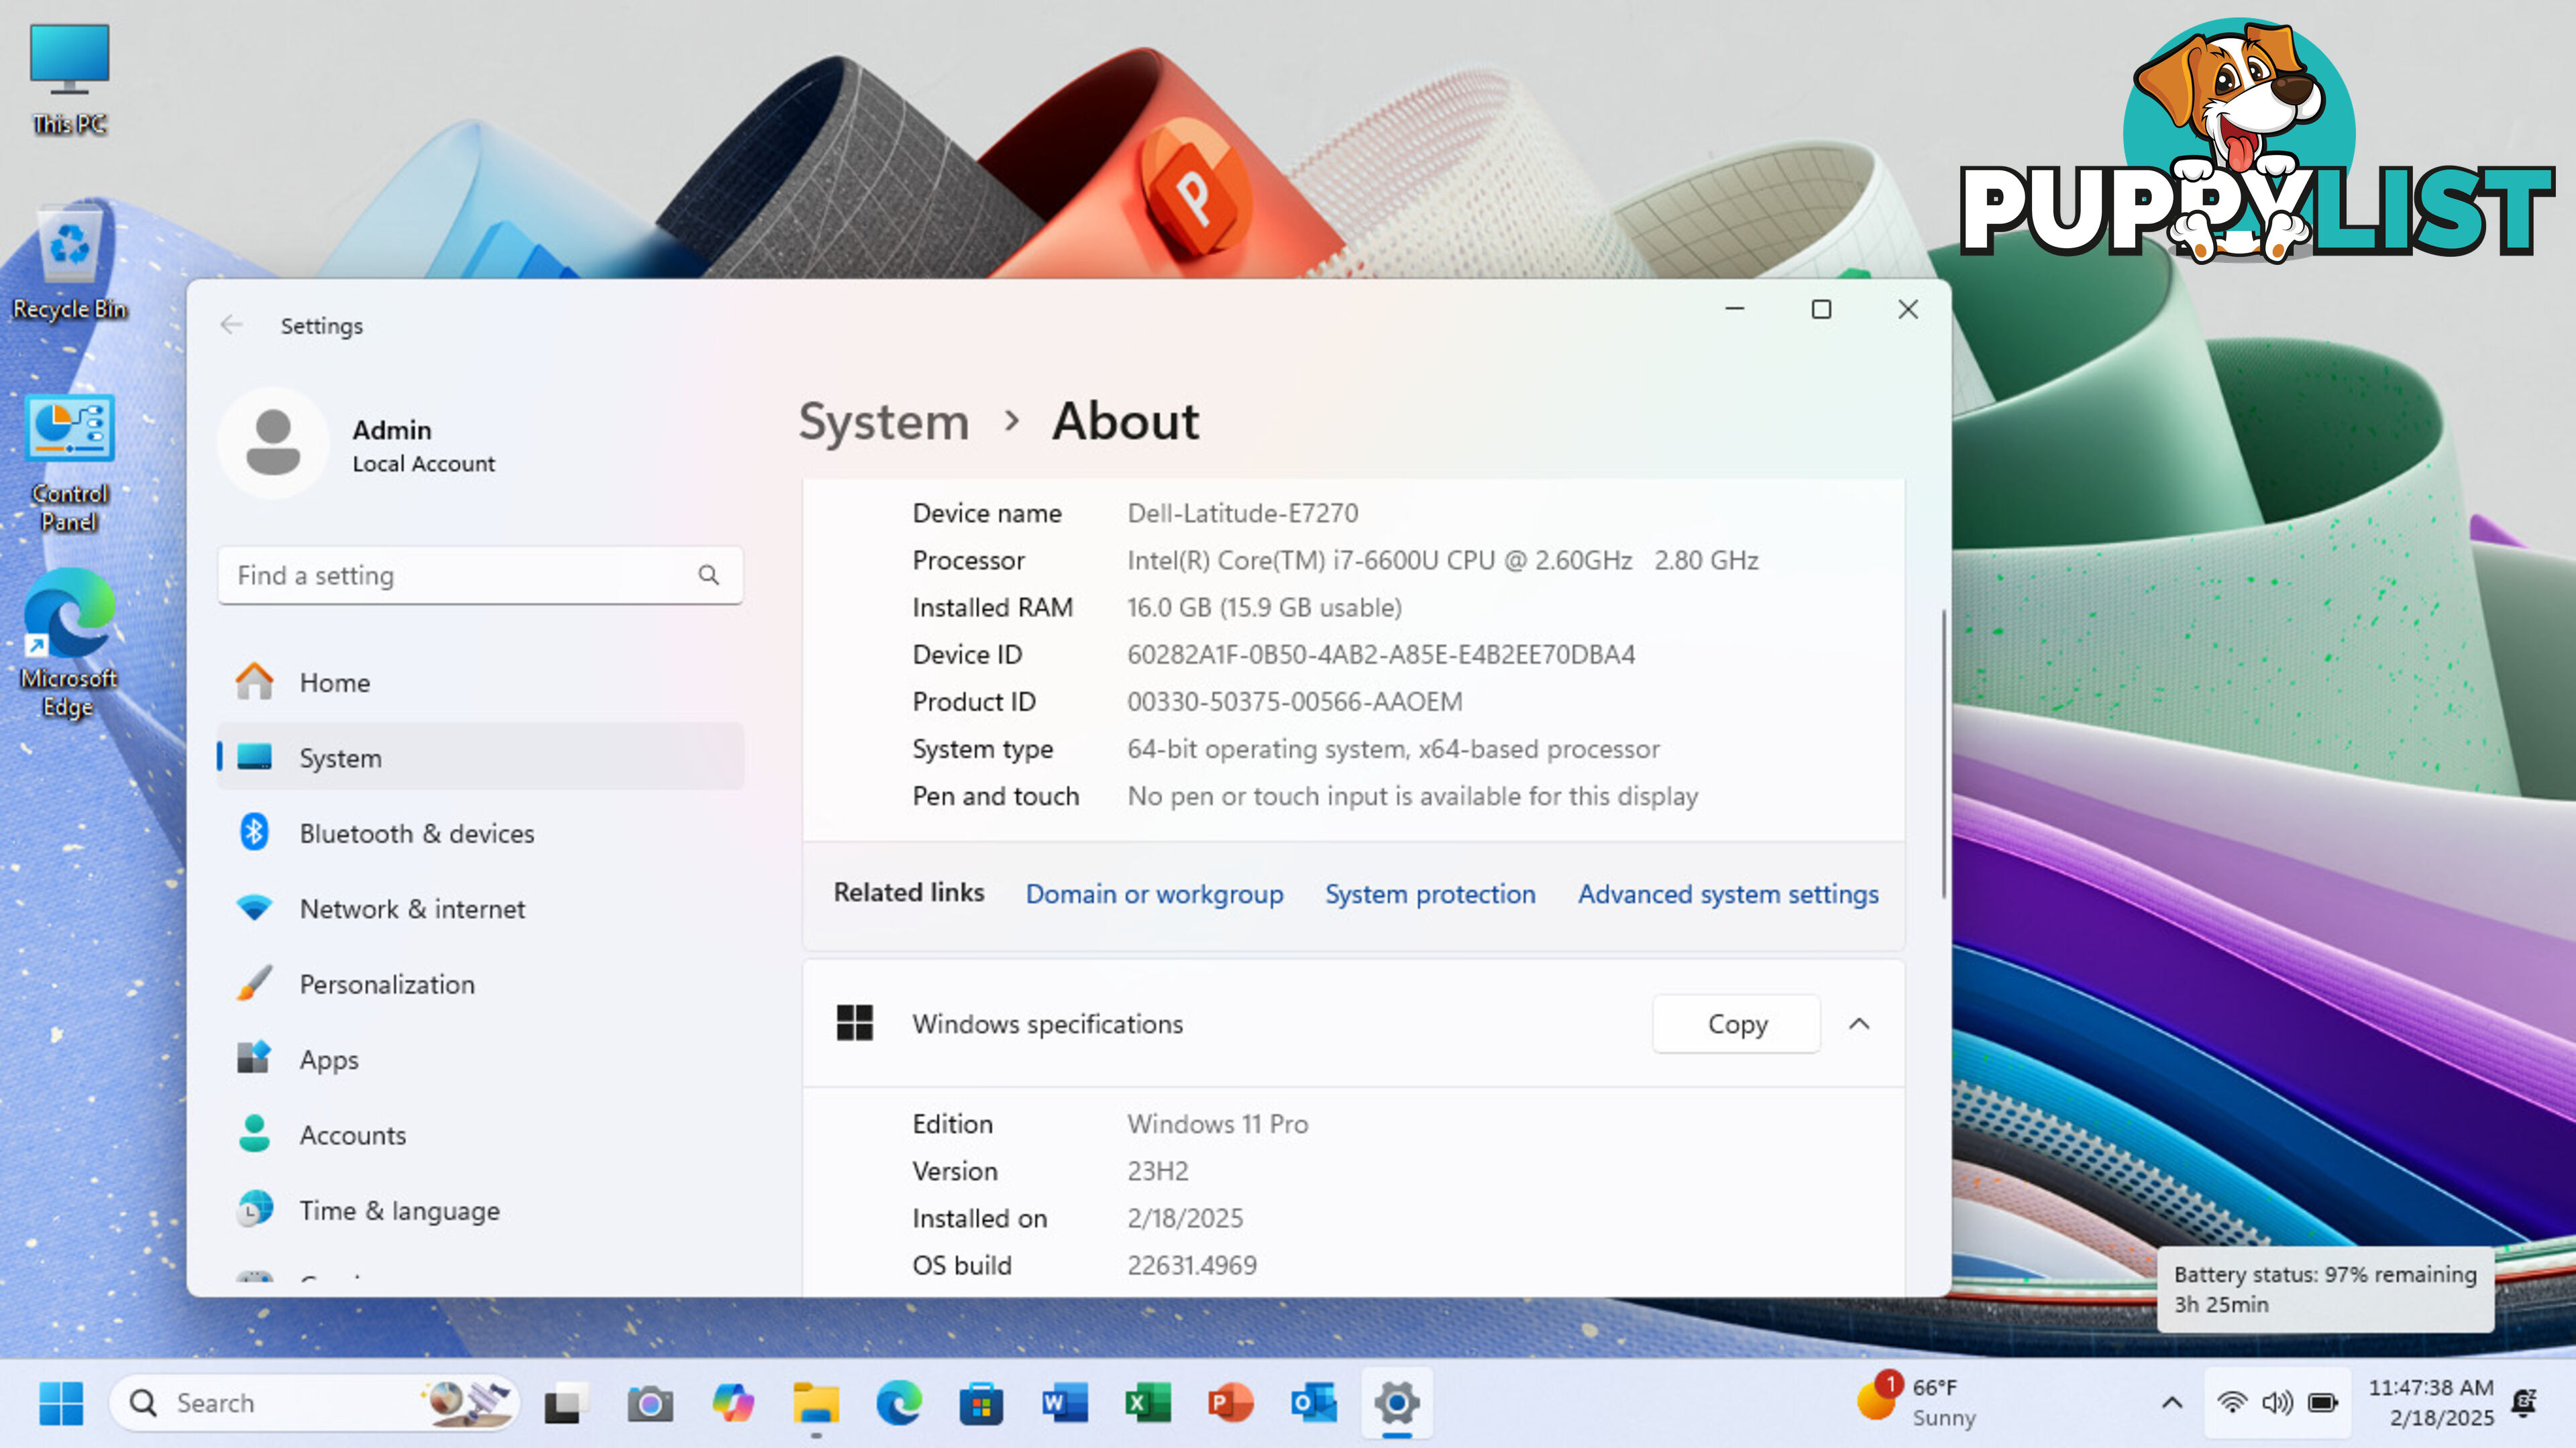Image resolution: width=2576 pixels, height=1448 pixels.
Task: Select System in Settings sidebar
Action: point(480,757)
